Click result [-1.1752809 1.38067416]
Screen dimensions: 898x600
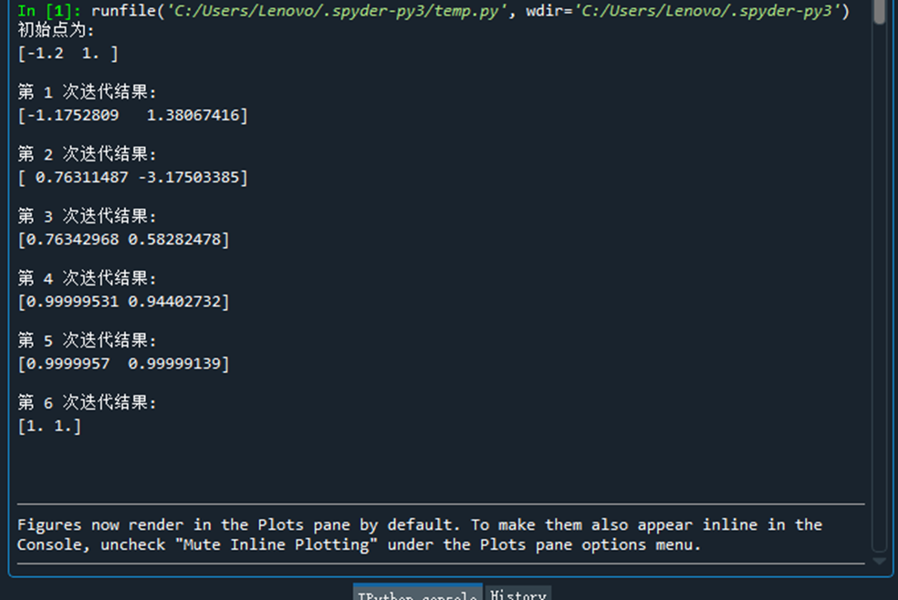[133, 116]
